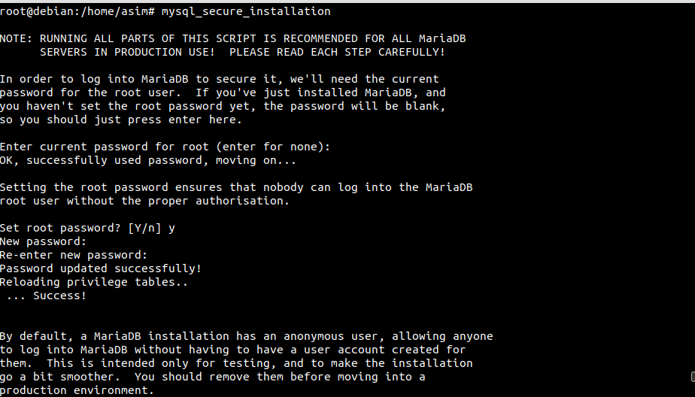Click the 'Re-enter new password:' prompt line
This screenshot has width=695, height=397.
point(74,255)
